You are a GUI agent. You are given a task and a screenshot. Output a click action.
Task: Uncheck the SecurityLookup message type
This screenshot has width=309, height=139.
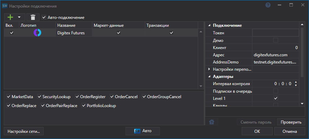[x=39, y=97]
